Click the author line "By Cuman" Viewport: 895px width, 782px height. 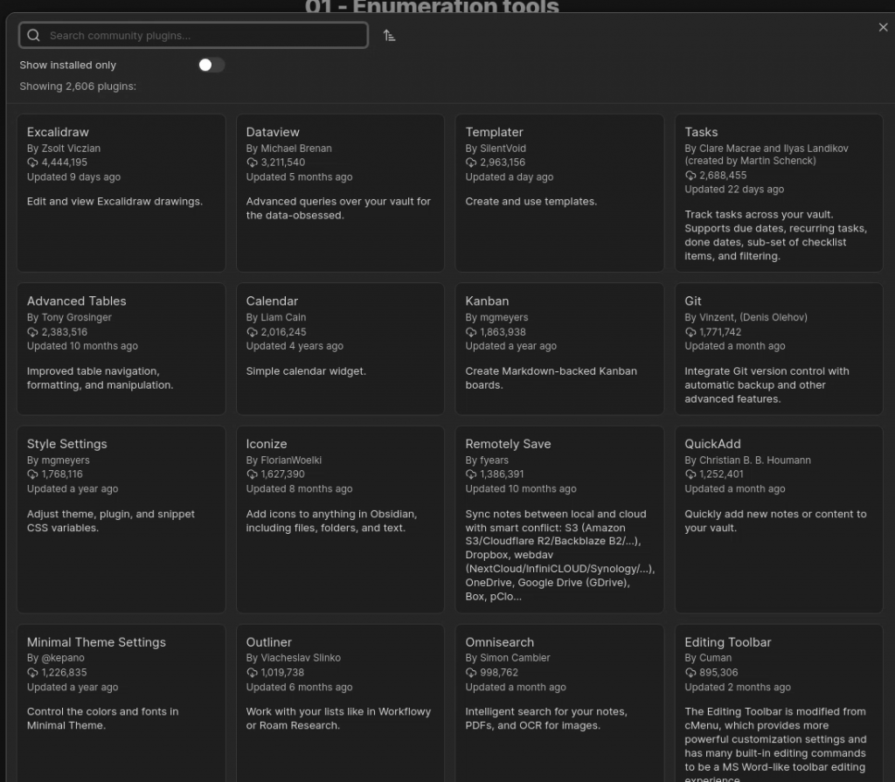coord(708,658)
